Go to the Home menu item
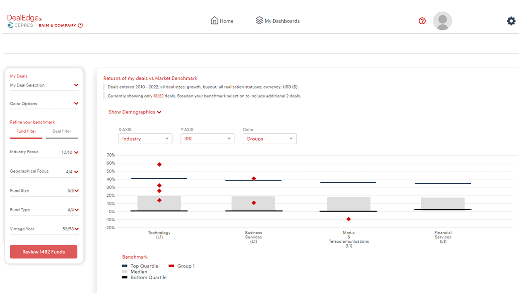Screen dimensions: 521x293 tap(222, 21)
